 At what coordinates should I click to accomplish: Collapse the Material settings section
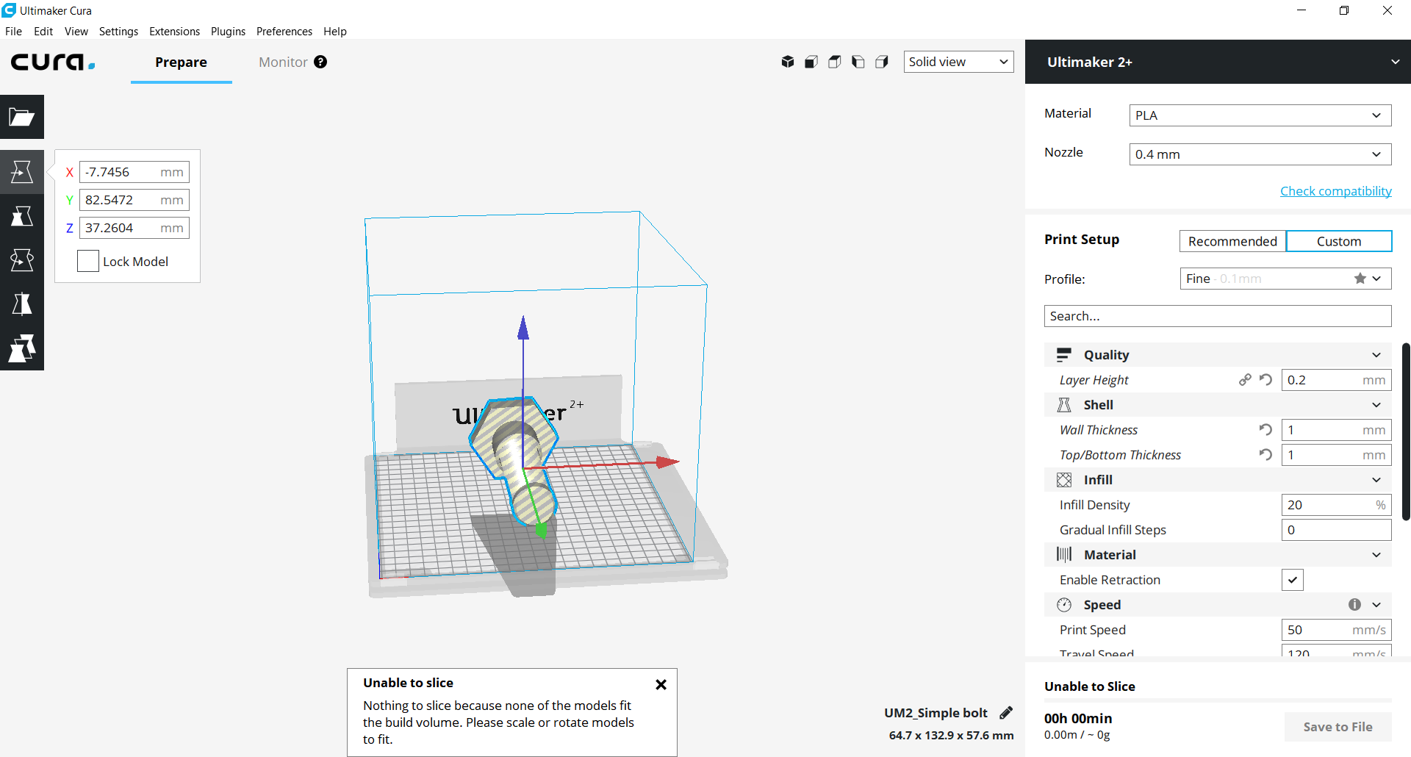(x=1376, y=555)
